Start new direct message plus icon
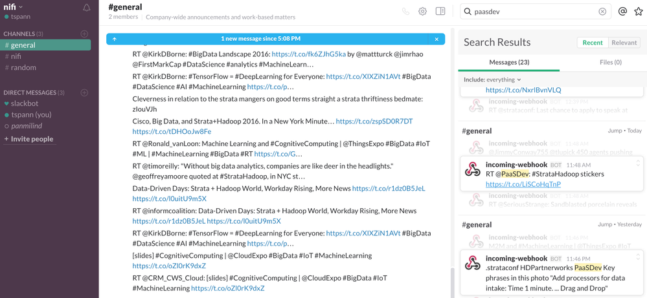 pyautogui.click(x=84, y=92)
